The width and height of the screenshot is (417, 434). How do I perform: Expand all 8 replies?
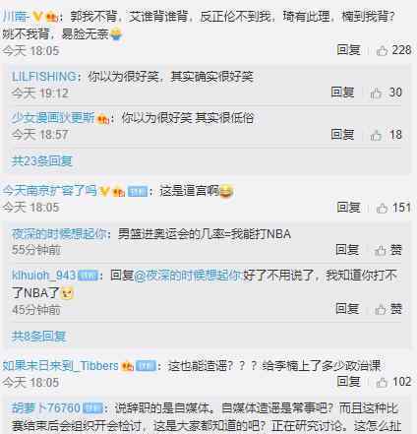pyautogui.click(x=38, y=337)
